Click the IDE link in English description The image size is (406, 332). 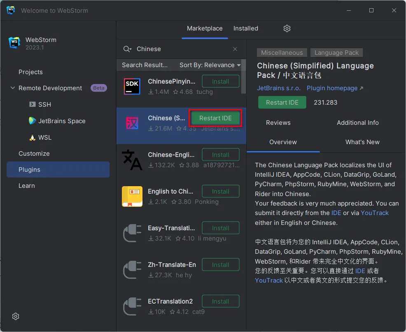tap(336, 213)
